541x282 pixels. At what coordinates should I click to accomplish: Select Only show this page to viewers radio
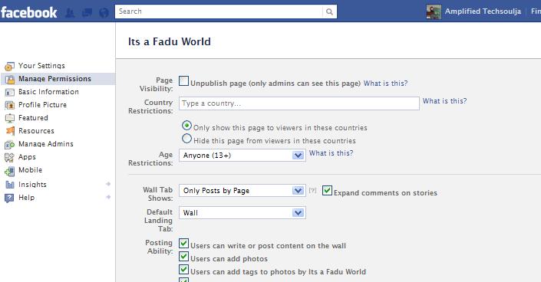(186, 126)
